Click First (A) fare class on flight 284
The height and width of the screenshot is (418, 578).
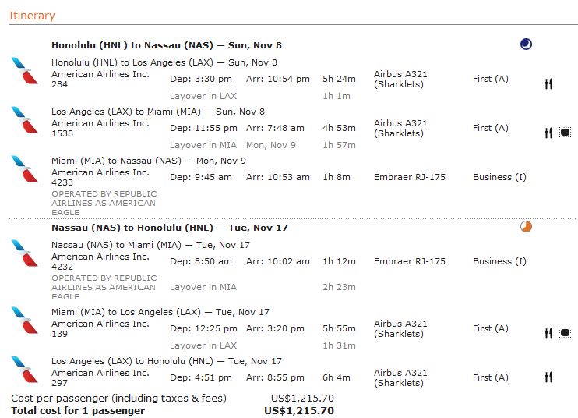pyautogui.click(x=491, y=79)
